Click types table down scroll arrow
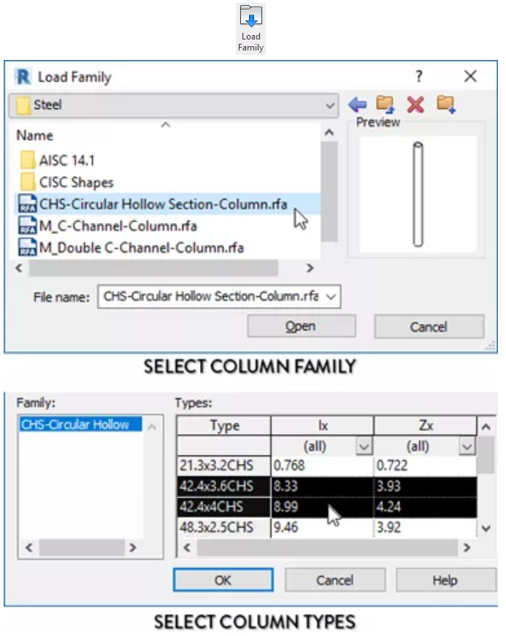The width and height of the screenshot is (506, 636). pyautogui.click(x=486, y=529)
